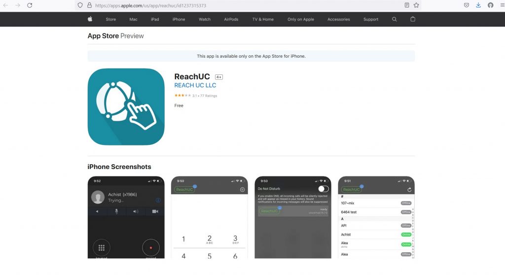This screenshot has width=505, height=275.
Task: Toggle the Do Not Disturb switch in screenshot
Action: pyautogui.click(x=324, y=189)
